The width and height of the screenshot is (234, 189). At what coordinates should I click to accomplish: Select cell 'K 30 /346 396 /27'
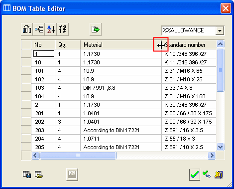pyautogui.click(x=189, y=105)
